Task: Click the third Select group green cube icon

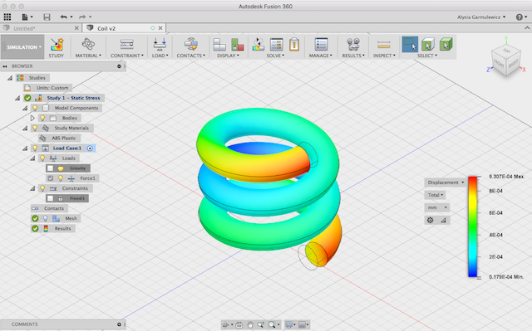Action: [x=446, y=44]
